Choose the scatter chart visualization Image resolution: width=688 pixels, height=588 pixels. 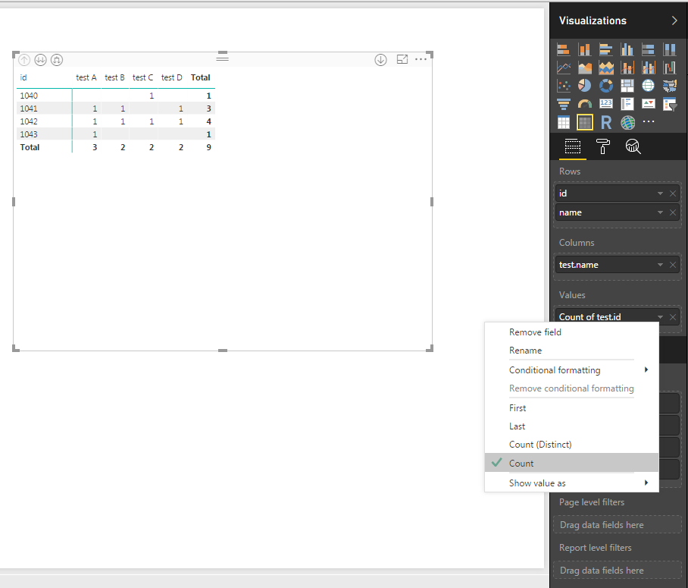click(x=564, y=86)
